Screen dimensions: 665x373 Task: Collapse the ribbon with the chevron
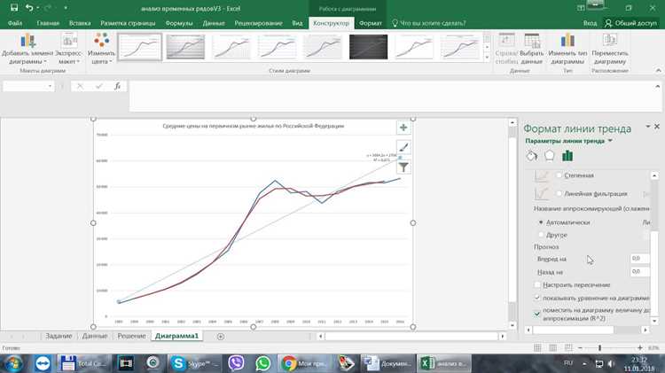[658, 70]
